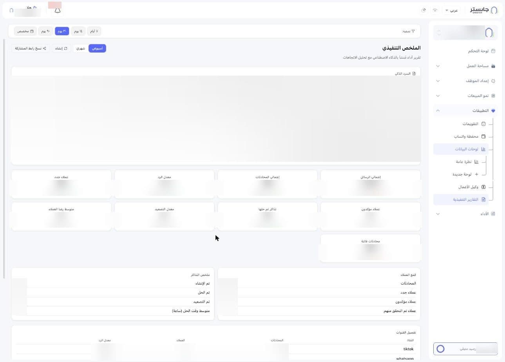The width and height of the screenshot is (505, 362).
Task: Click the مخصص custom range button
Action: [x=25, y=31]
